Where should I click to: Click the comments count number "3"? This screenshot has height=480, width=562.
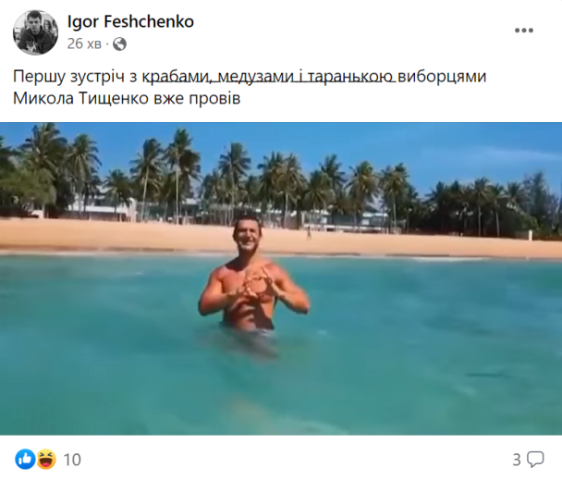click(x=517, y=460)
